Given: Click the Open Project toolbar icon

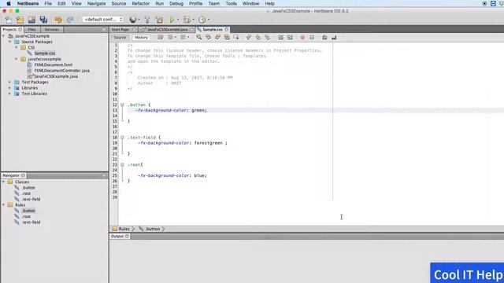Looking at the screenshot, I should (x=31, y=20).
